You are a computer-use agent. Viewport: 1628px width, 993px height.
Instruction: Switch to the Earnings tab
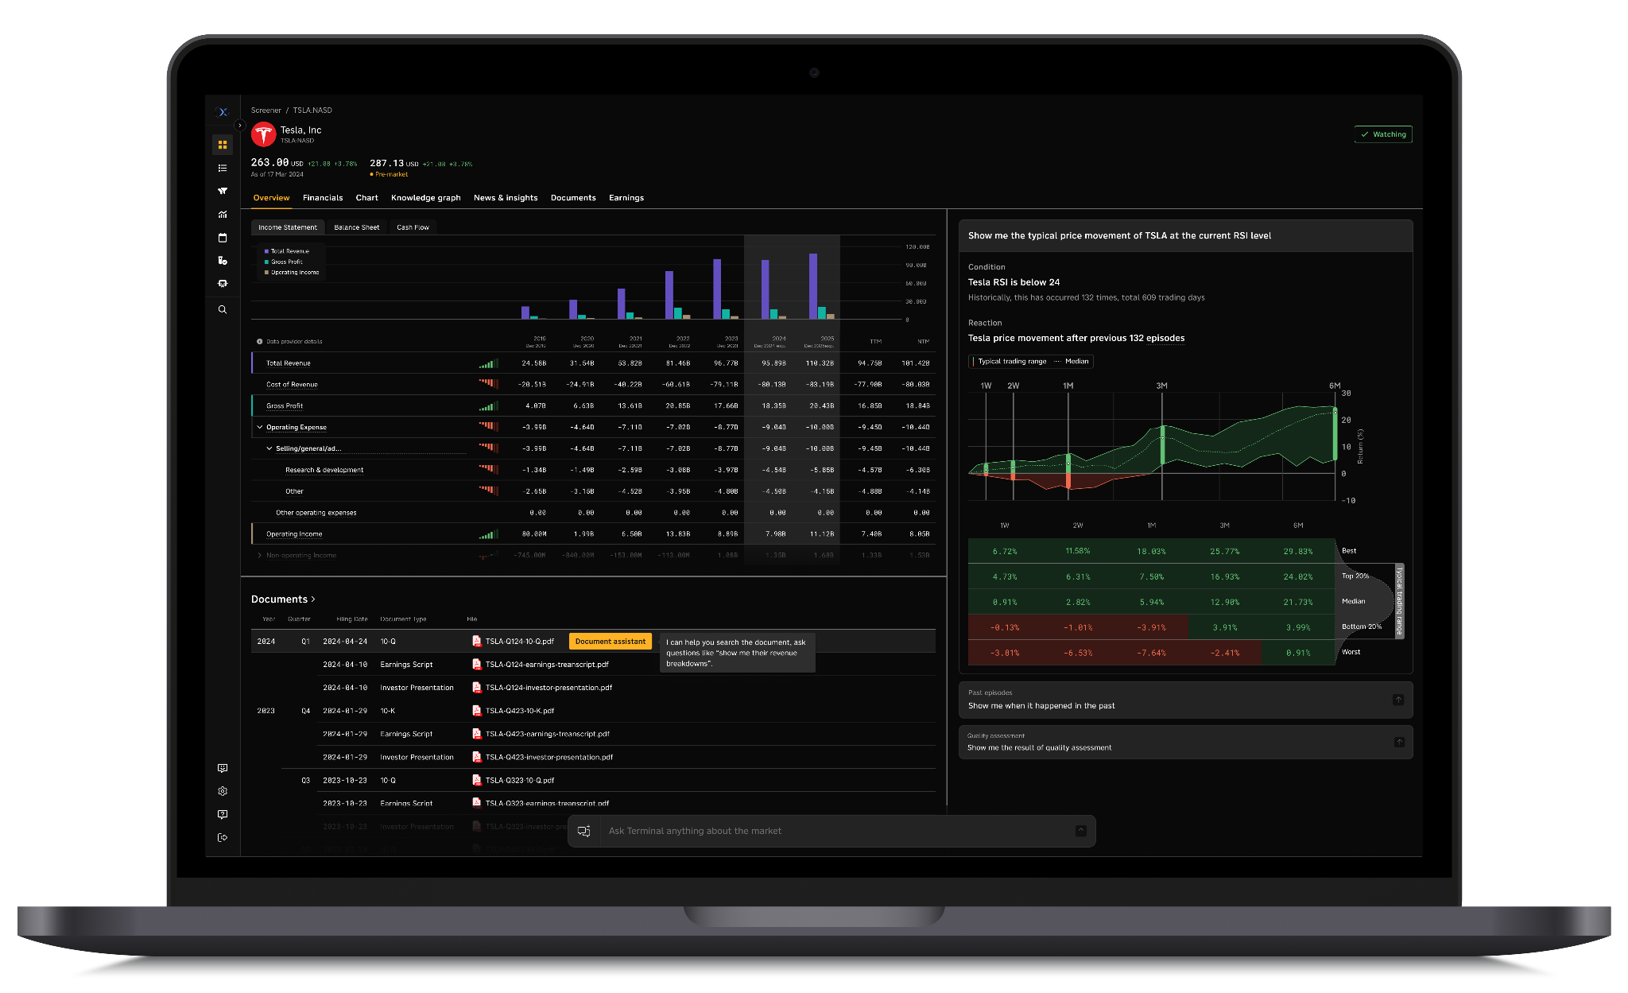pyautogui.click(x=626, y=198)
